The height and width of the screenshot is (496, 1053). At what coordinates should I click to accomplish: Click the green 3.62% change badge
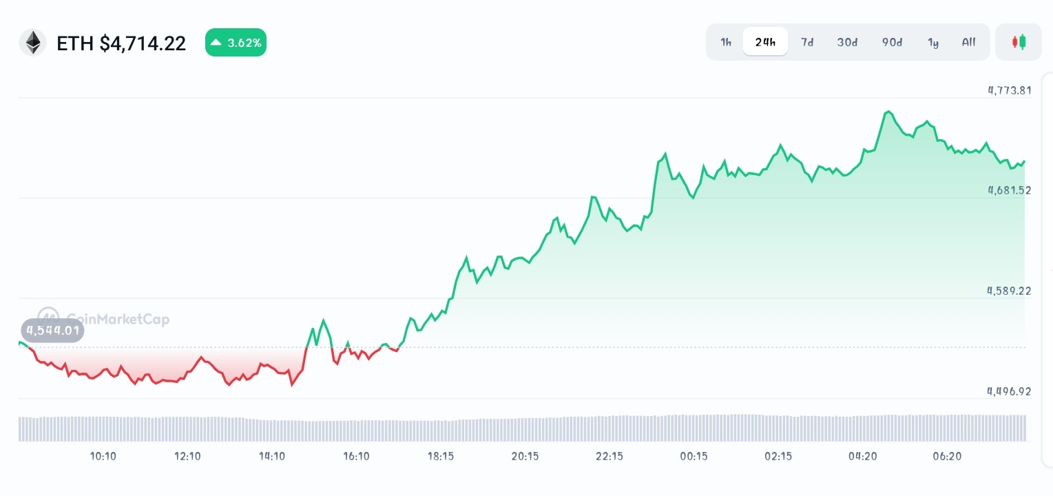pos(236,43)
